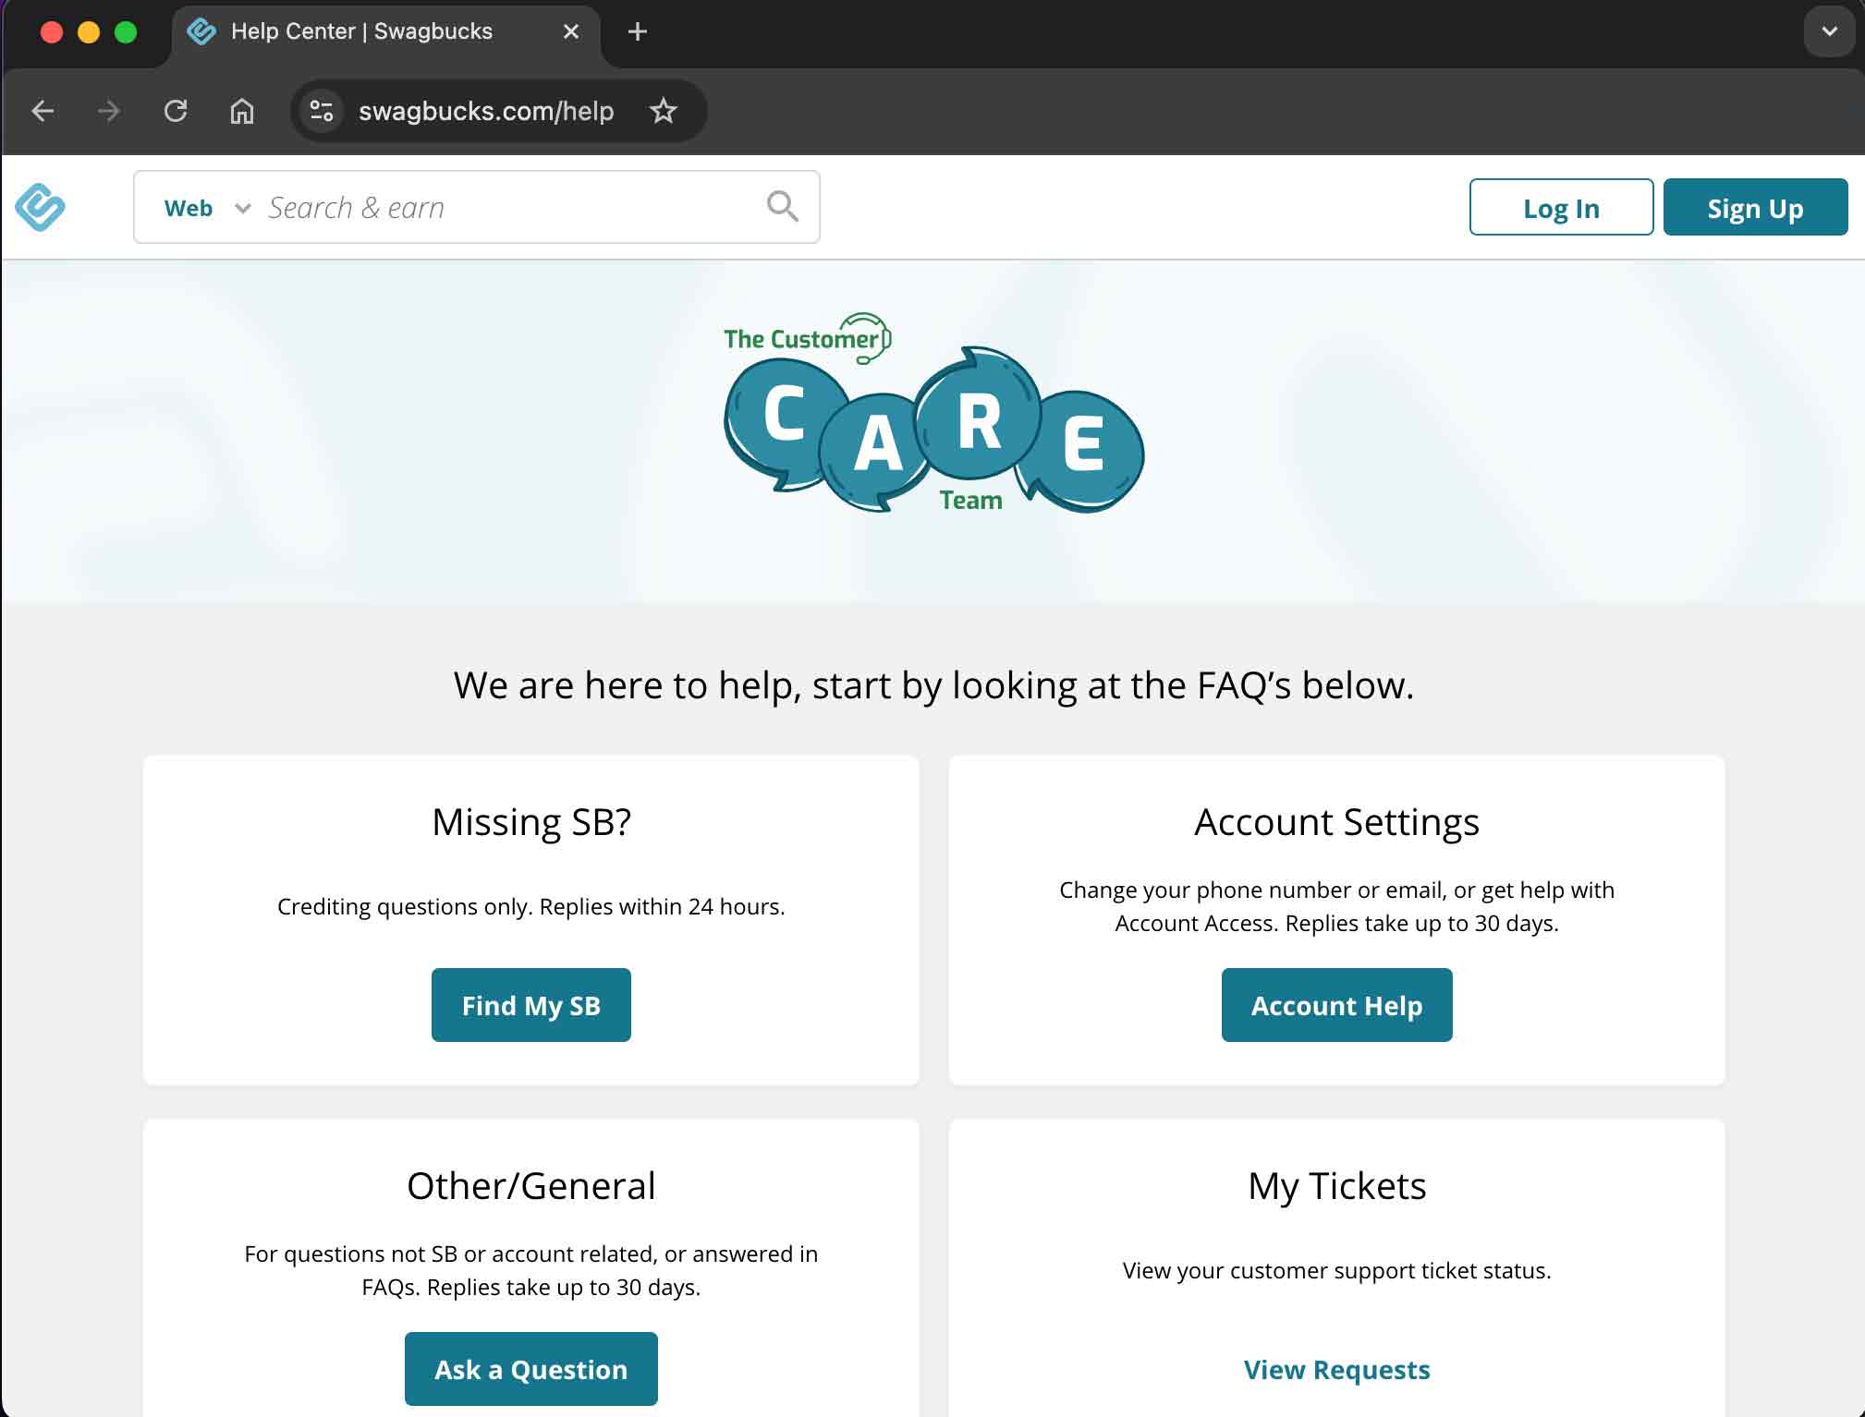Open Account Help
Viewport: 1865px width, 1417px height.
[x=1336, y=1005]
